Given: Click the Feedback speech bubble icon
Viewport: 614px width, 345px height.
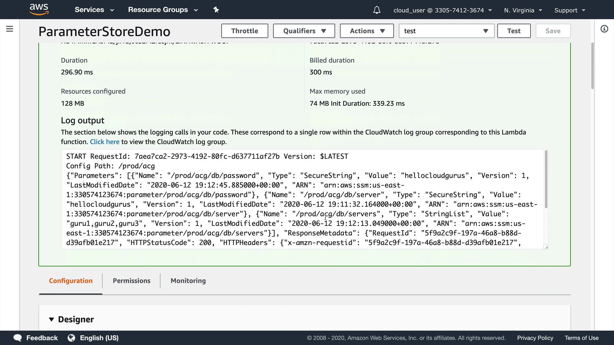Looking at the screenshot, I should (x=18, y=338).
